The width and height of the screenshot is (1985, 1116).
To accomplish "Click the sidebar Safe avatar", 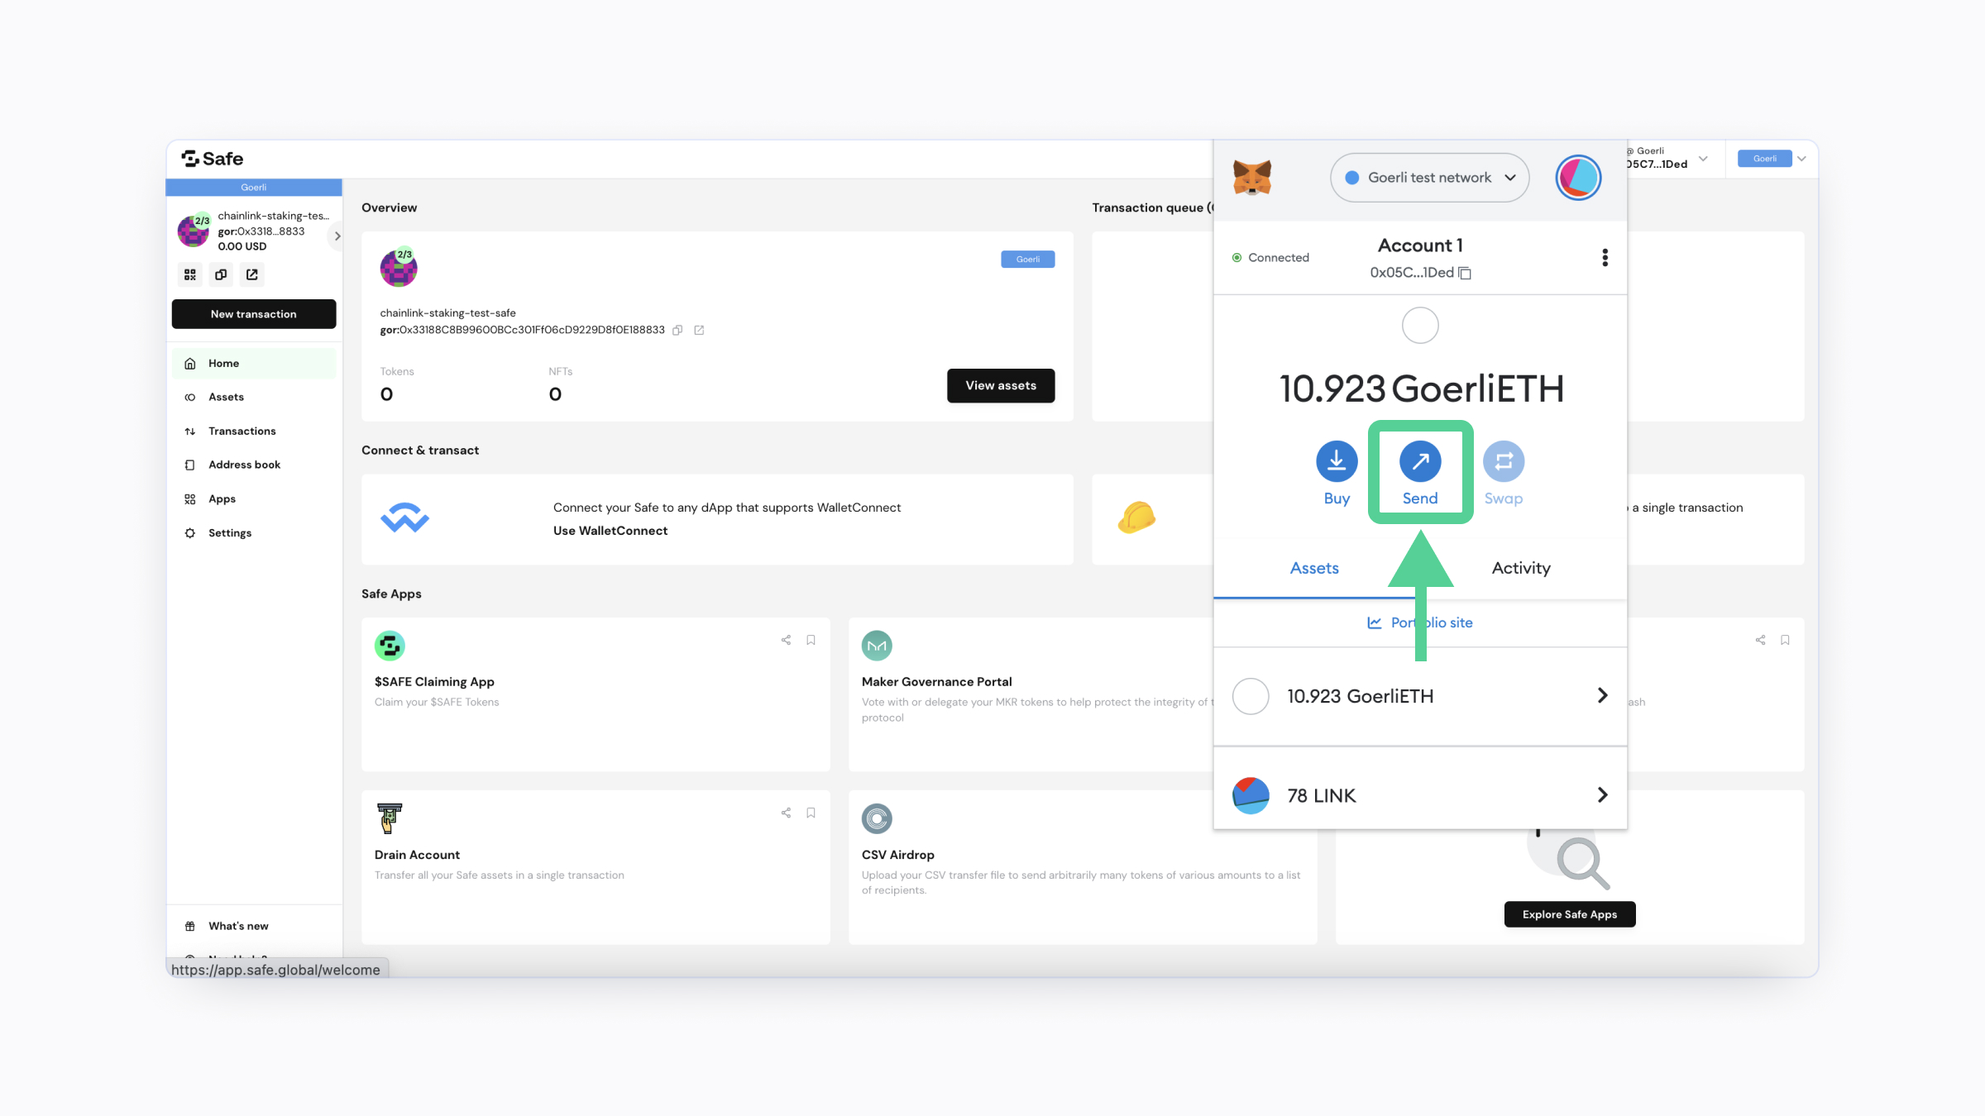I will 194,231.
